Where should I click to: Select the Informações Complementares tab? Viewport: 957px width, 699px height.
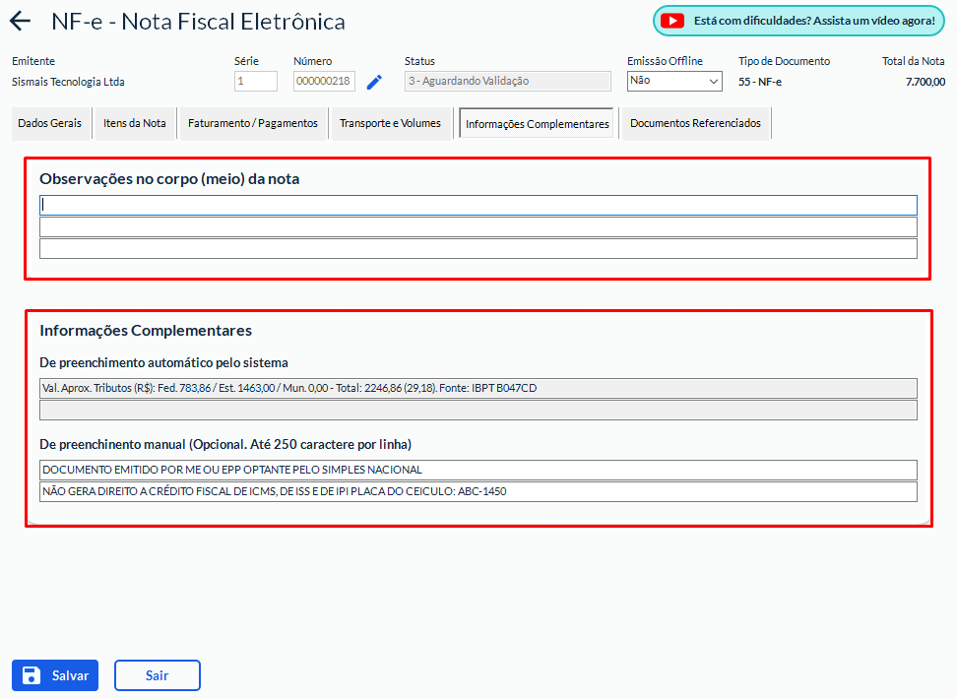537,124
